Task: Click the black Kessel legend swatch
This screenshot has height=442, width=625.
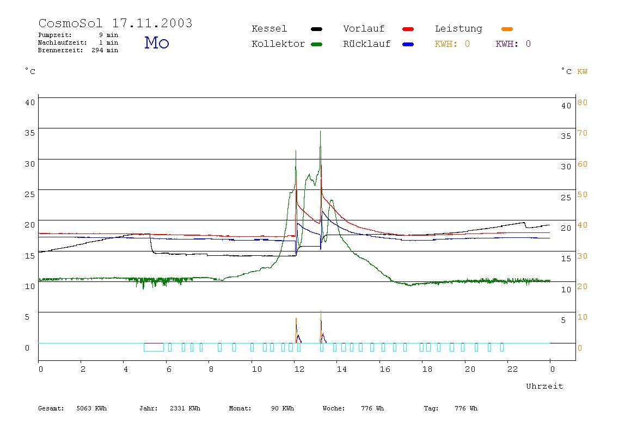Action: click(x=316, y=29)
